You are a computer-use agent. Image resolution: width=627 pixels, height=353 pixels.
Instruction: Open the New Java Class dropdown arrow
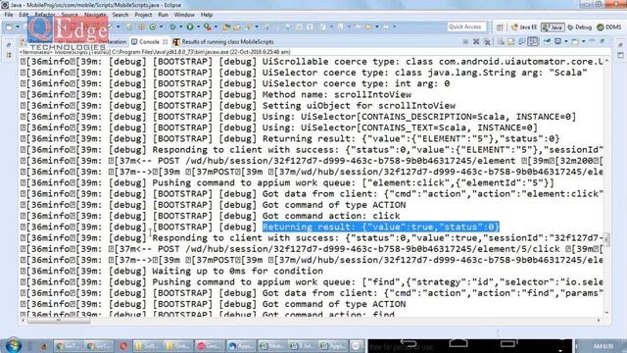161,26
